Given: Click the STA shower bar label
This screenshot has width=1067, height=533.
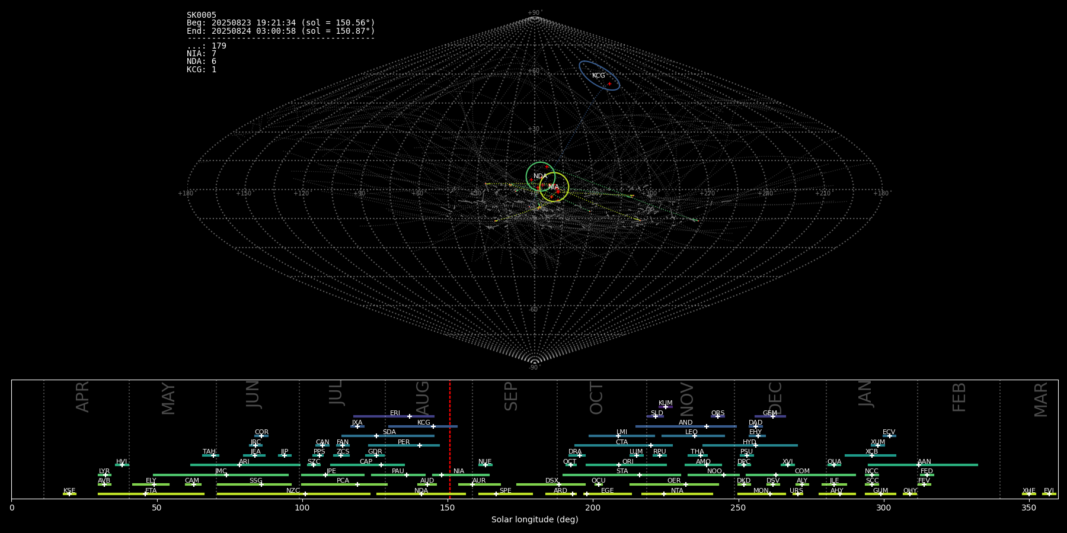Looking at the screenshot, I should (x=622, y=471).
